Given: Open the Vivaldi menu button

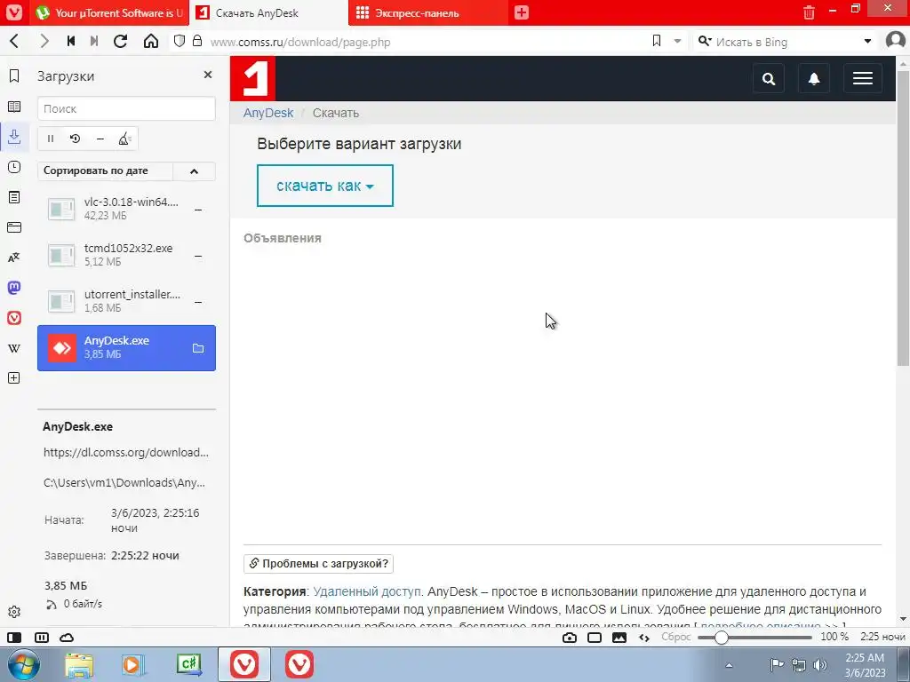Looking at the screenshot, I should click(x=14, y=12).
